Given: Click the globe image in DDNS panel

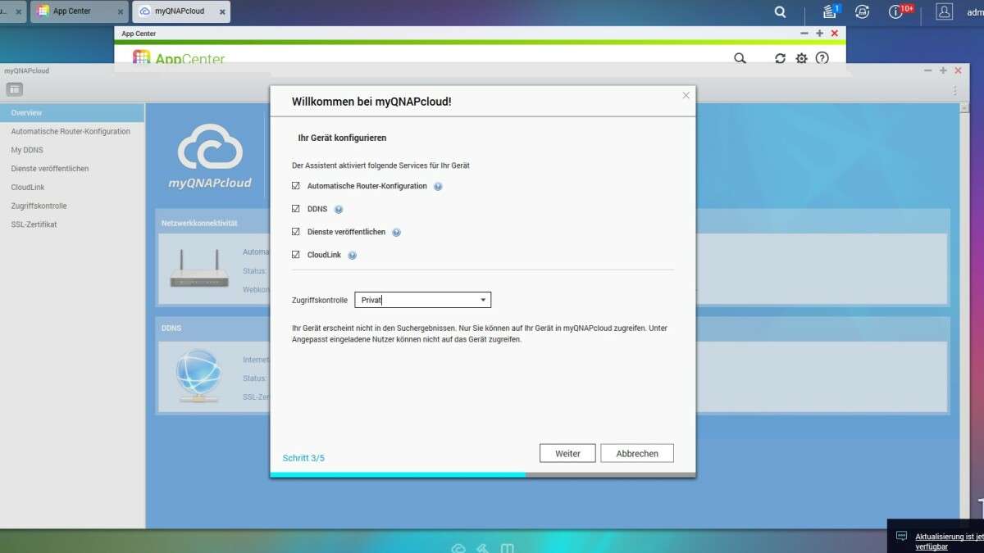Looking at the screenshot, I should (x=198, y=376).
